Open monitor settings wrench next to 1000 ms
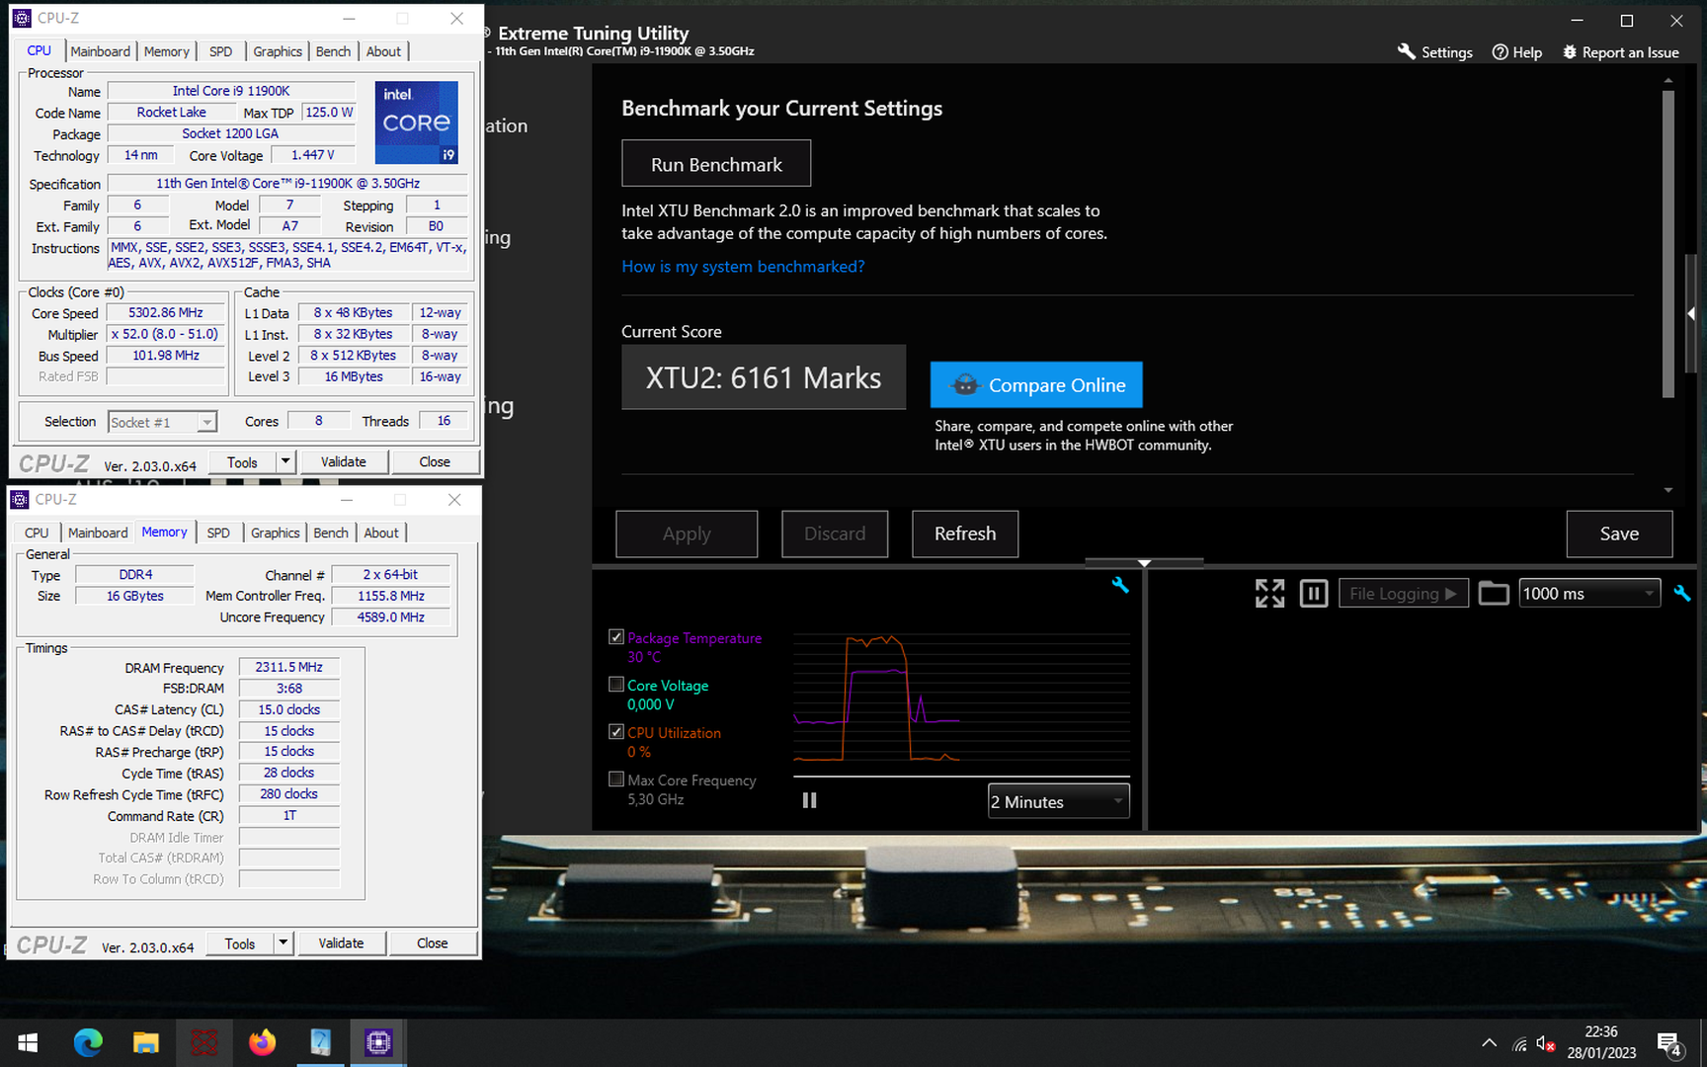Screen dimensions: 1707x1067 1682,593
